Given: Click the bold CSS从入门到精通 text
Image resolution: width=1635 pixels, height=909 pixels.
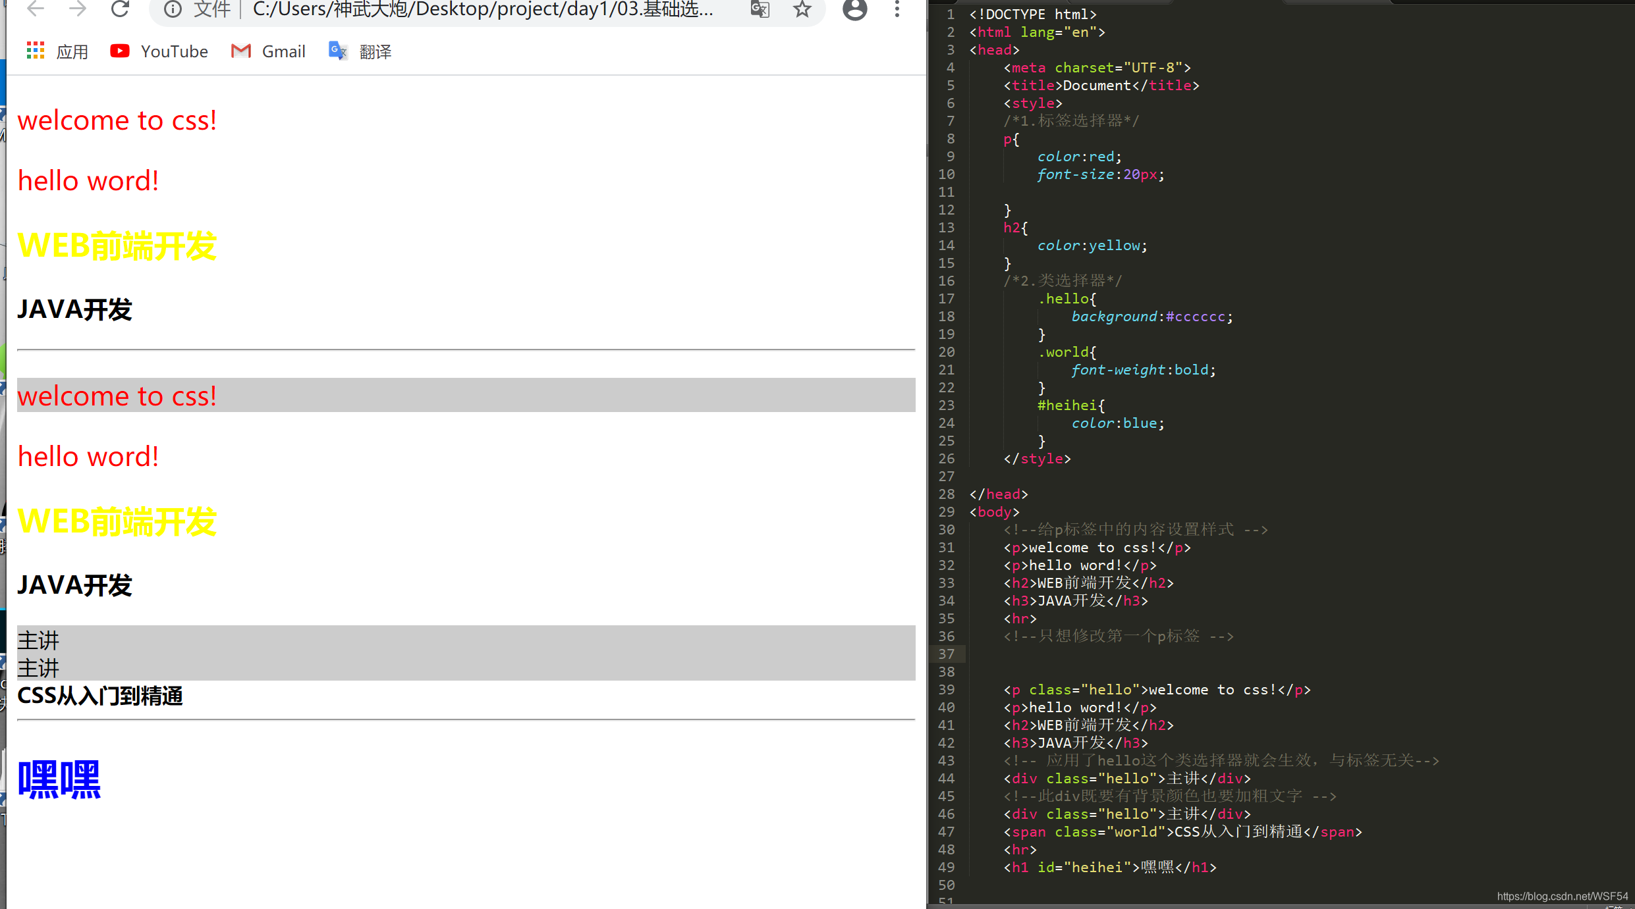Looking at the screenshot, I should click(100, 696).
